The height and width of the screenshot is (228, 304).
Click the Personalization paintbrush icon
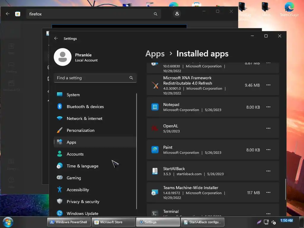59,130
